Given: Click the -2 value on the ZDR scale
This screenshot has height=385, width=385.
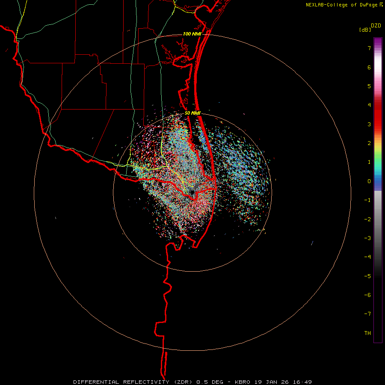Looking at the screenshot, I should pos(367,219).
